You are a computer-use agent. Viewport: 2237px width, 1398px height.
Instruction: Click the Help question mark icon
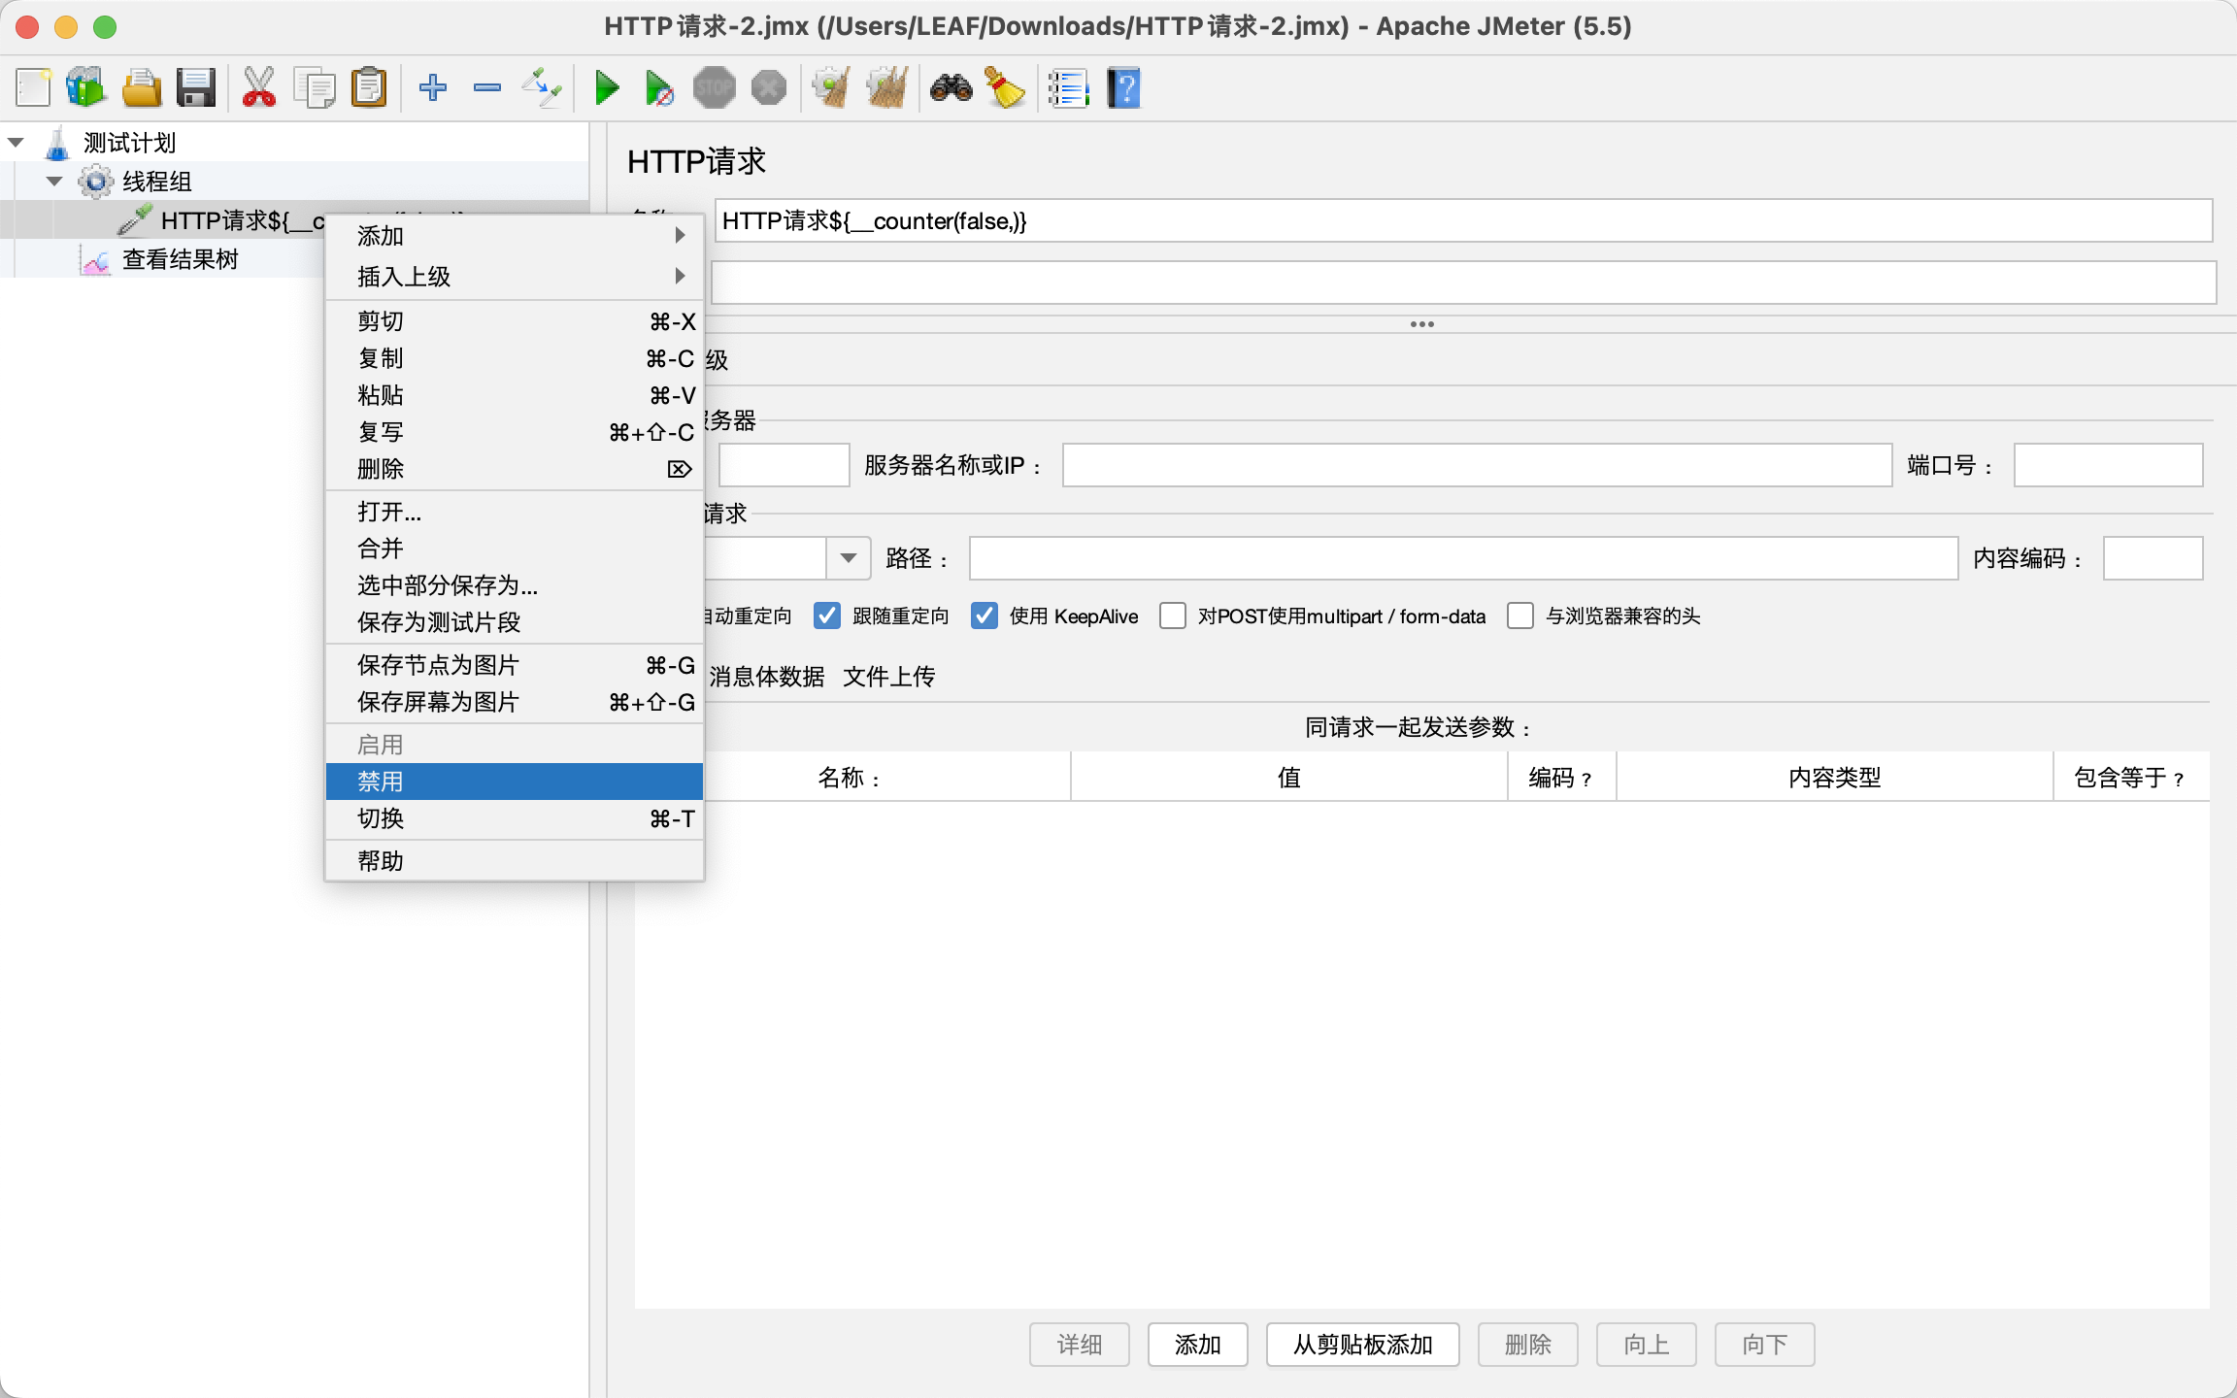point(1123,88)
